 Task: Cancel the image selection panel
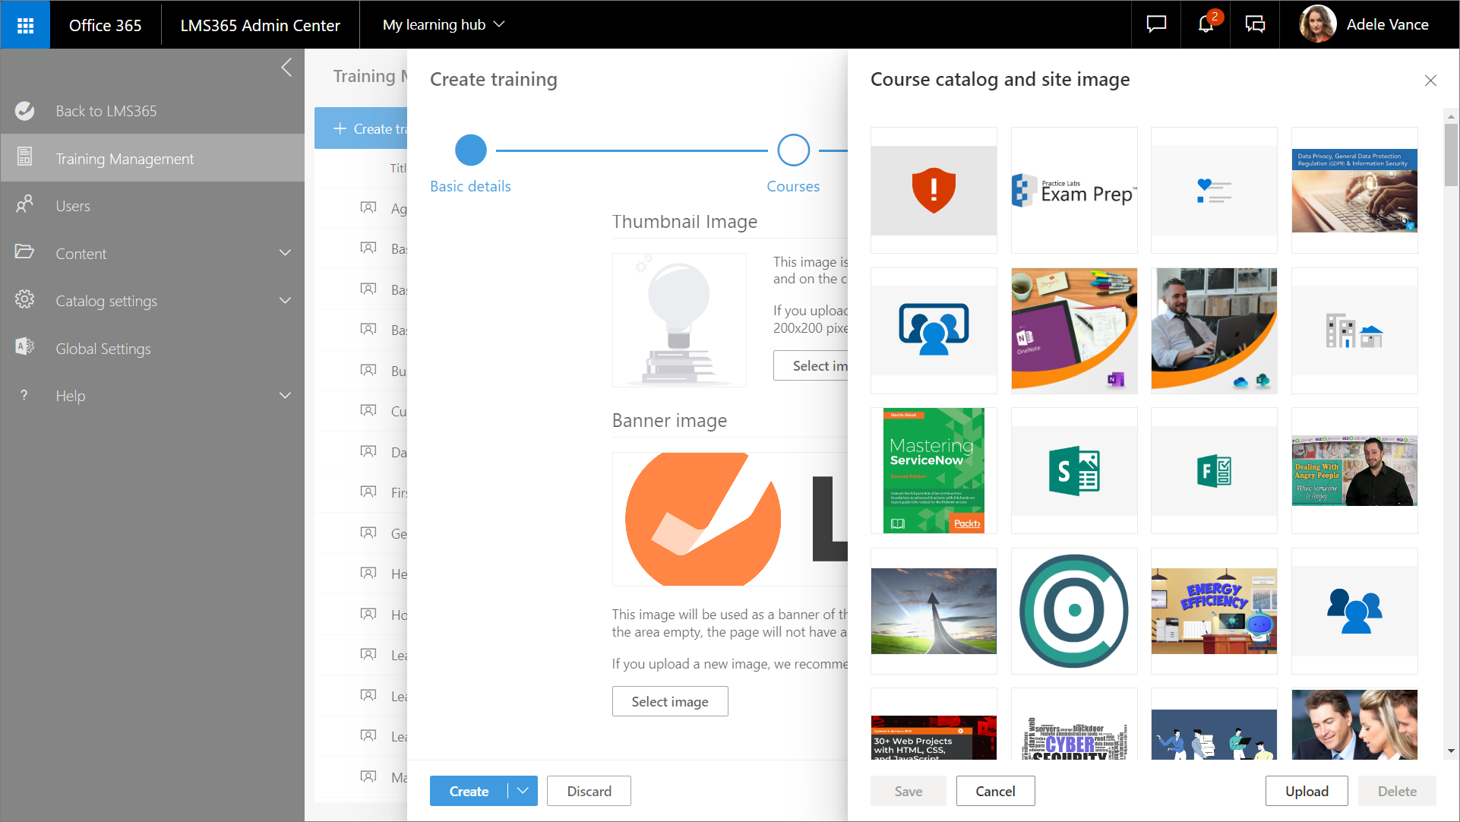click(995, 791)
